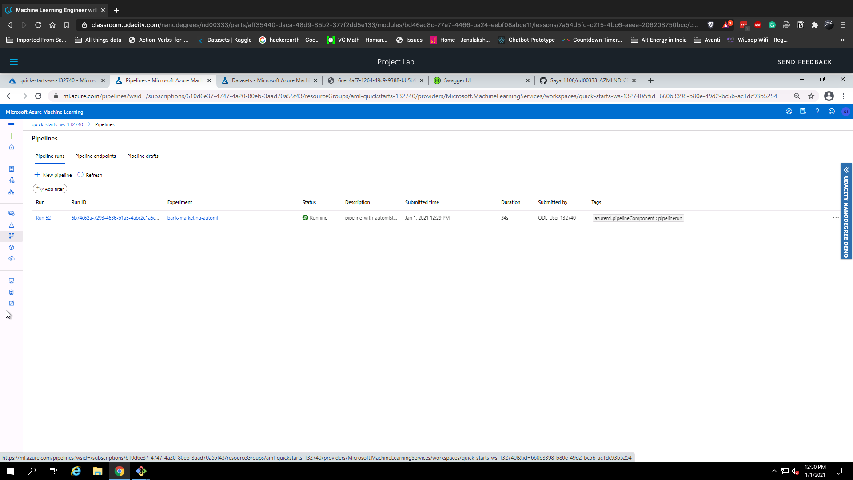Open Datastores cylinder icon in sidebar
This screenshot has width=853, height=480.
(12, 292)
